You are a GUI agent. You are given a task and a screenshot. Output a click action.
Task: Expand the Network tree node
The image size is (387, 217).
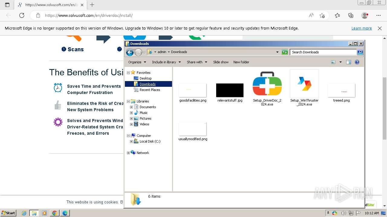[x=128, y=153]
